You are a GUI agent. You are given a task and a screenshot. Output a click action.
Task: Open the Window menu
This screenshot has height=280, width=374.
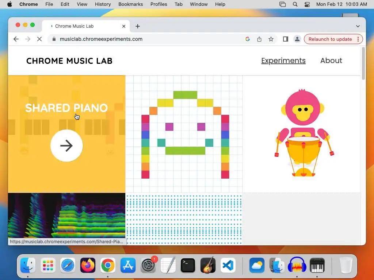pos(199,4)
